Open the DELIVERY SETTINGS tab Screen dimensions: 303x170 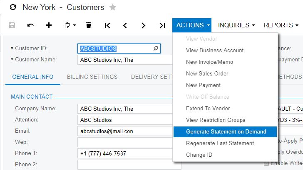(x=151, y=77)
